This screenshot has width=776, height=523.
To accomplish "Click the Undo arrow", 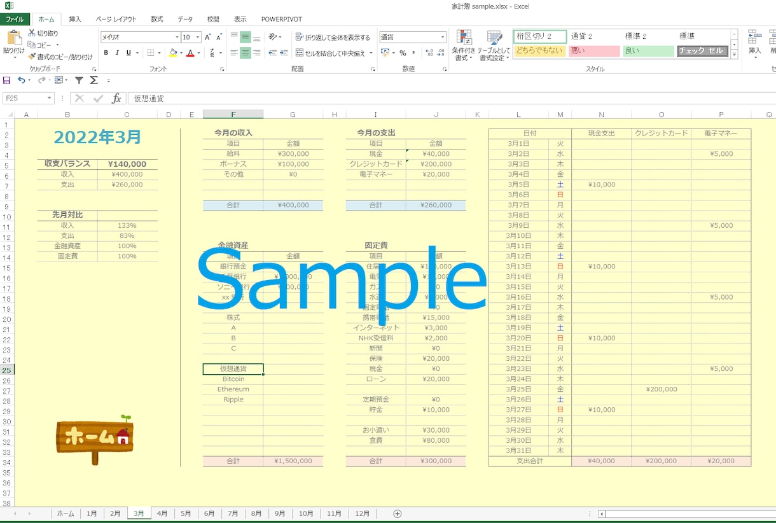I will click(x=22, y=80).
